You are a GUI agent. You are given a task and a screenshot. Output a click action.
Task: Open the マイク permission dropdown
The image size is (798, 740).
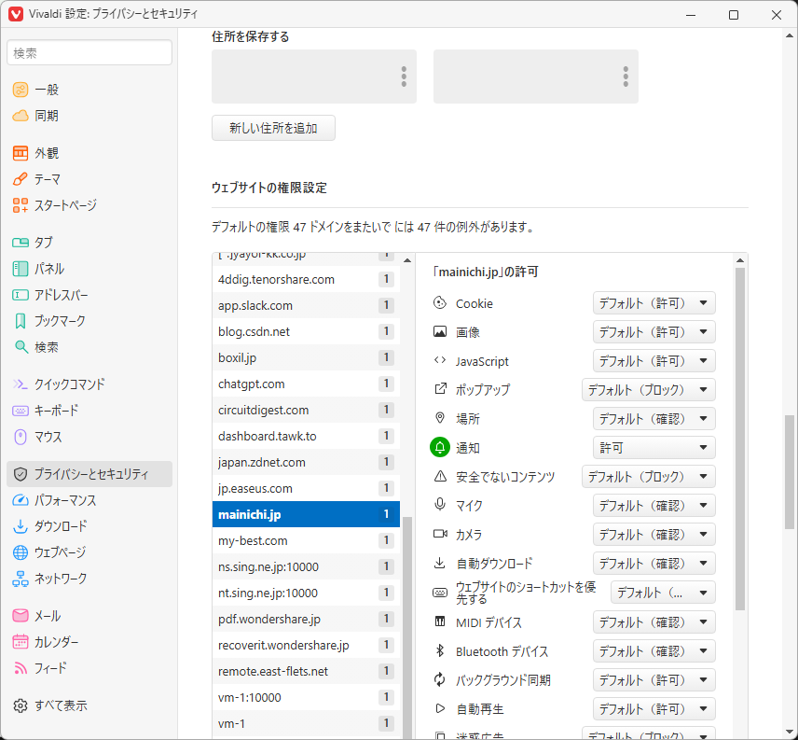[654, 505]
